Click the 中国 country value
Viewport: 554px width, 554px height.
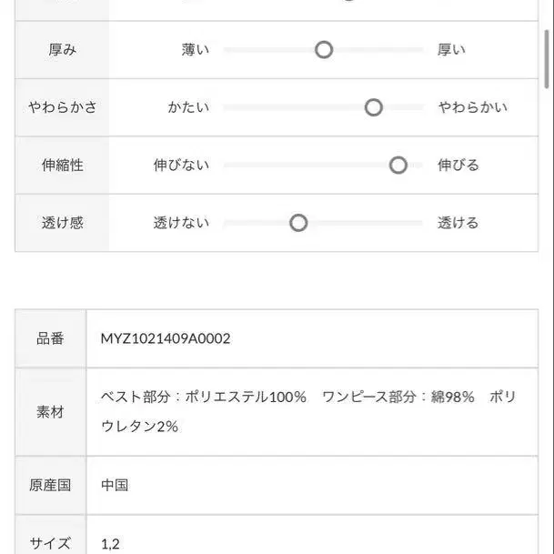(x=115, y=485)
